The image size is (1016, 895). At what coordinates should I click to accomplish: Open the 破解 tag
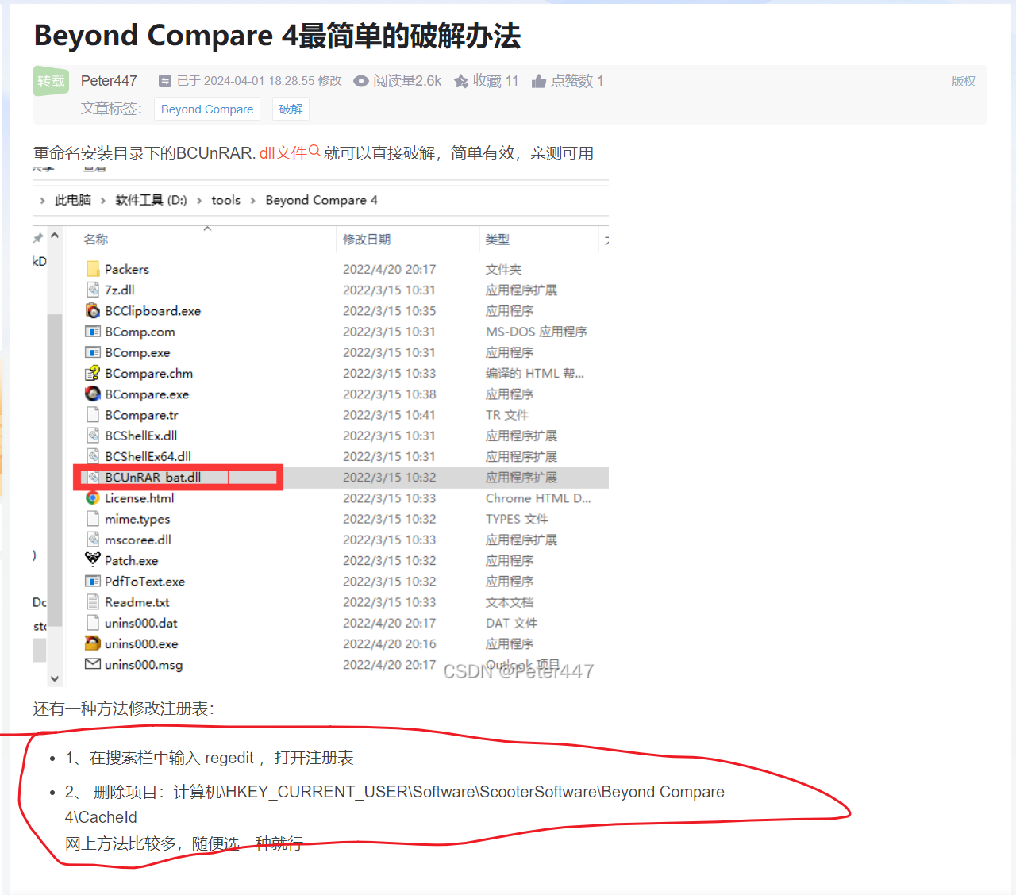click(x=291, y=109)
